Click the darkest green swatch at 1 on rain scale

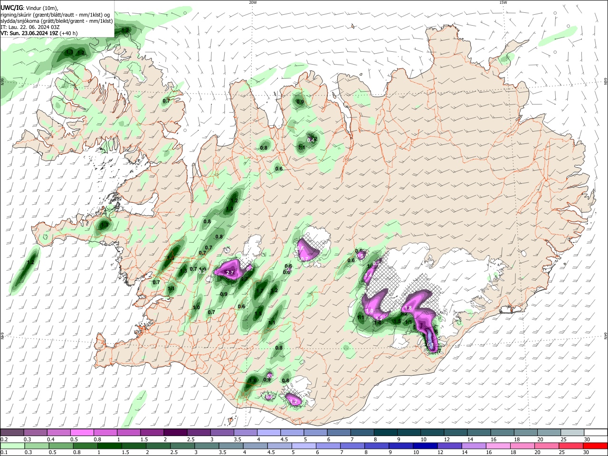coord(110,446)
